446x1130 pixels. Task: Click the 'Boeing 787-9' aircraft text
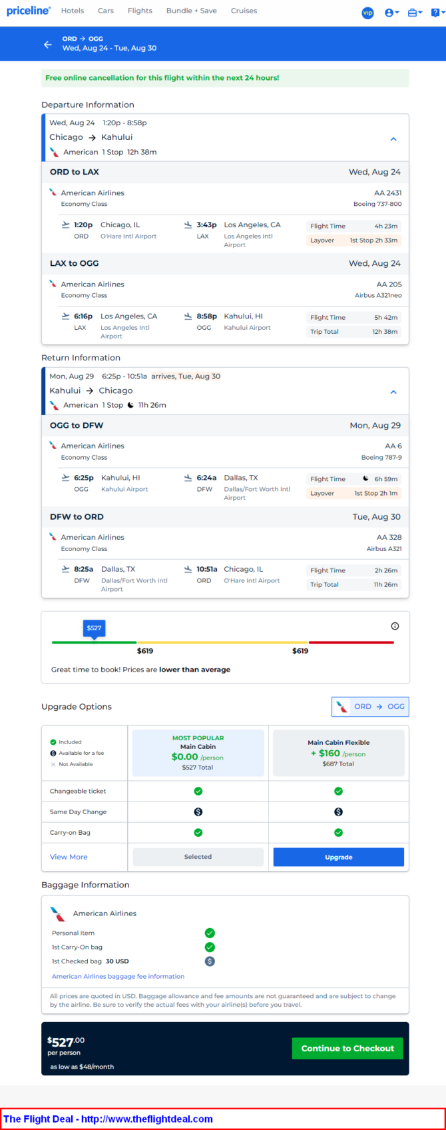pos(381,457)
